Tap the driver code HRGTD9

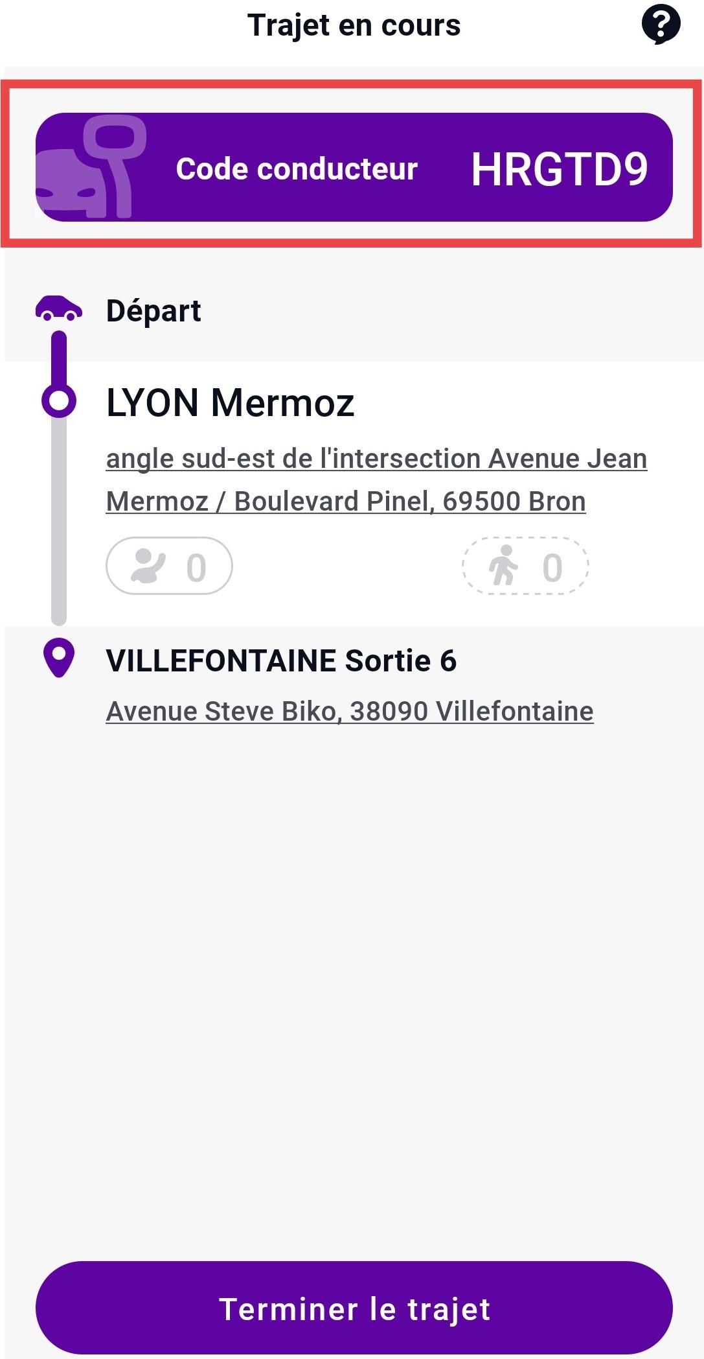click(x=559, y=170)
